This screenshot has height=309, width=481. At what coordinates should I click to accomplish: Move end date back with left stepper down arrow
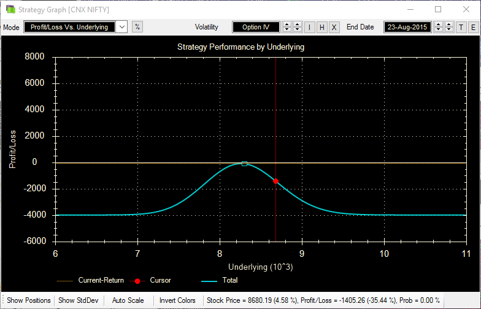438,29
